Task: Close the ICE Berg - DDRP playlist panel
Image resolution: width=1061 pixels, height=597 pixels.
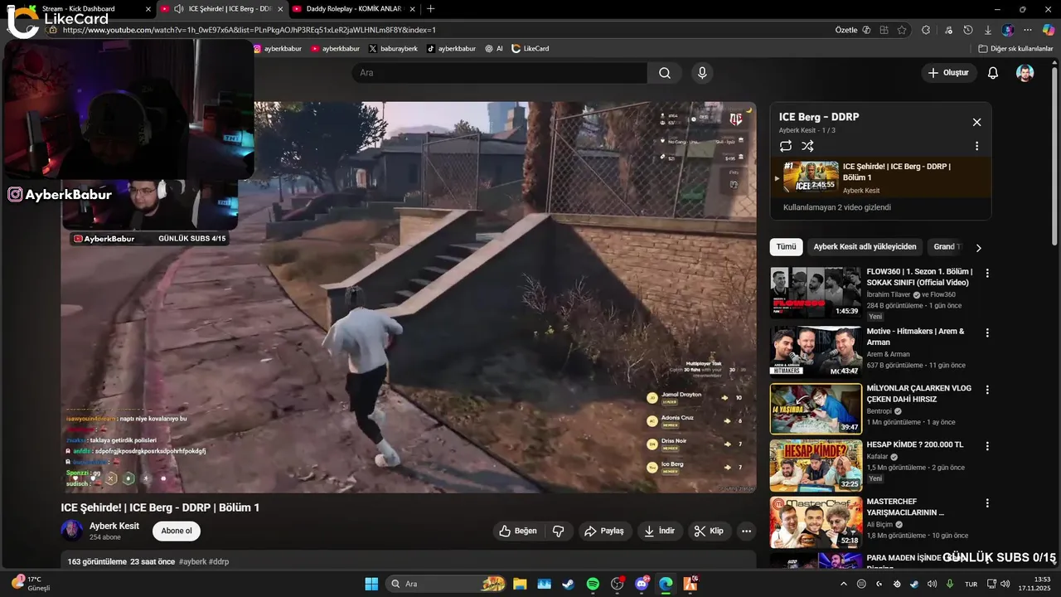Action: point(976,122)
